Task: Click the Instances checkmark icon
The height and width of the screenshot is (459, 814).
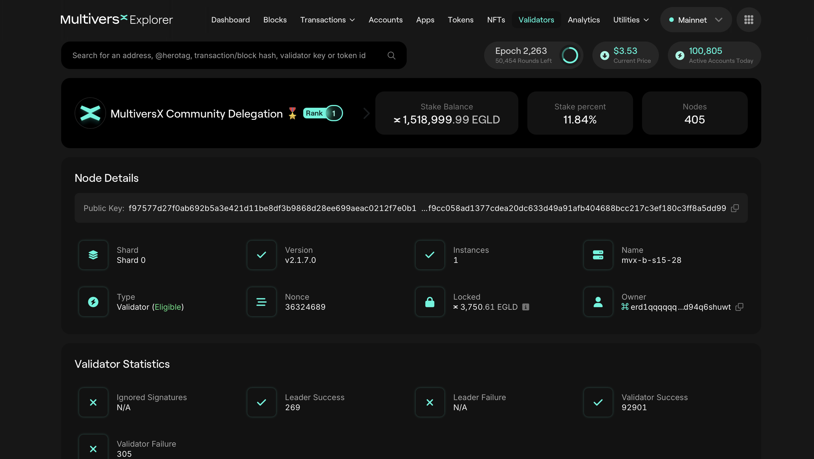Action: (430, 255)
